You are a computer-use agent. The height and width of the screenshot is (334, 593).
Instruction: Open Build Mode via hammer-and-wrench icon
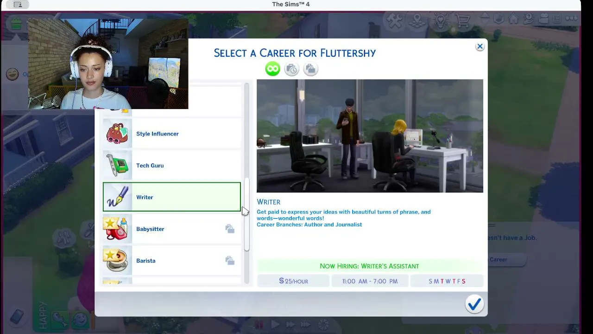click(394, 20)
